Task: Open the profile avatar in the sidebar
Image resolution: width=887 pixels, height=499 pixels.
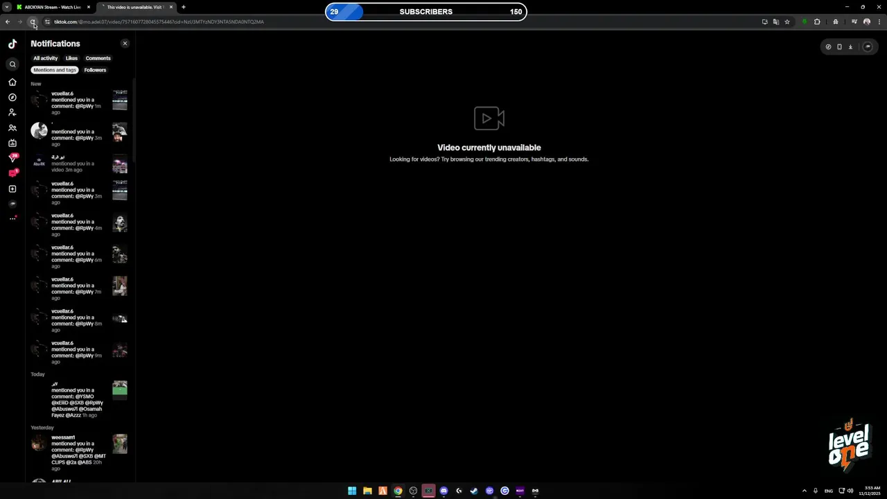Action: [x=12, y=204]
